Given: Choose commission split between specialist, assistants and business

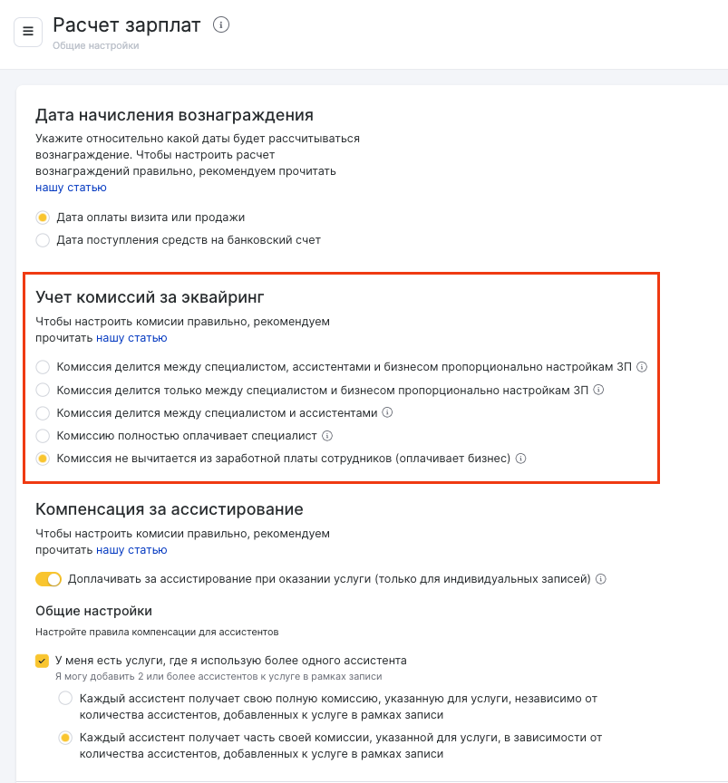Looking at the screenshot, I should coord(43,367).
